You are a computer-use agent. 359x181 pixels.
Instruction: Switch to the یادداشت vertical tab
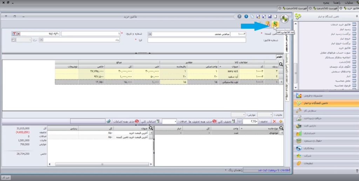pos(286,59)
